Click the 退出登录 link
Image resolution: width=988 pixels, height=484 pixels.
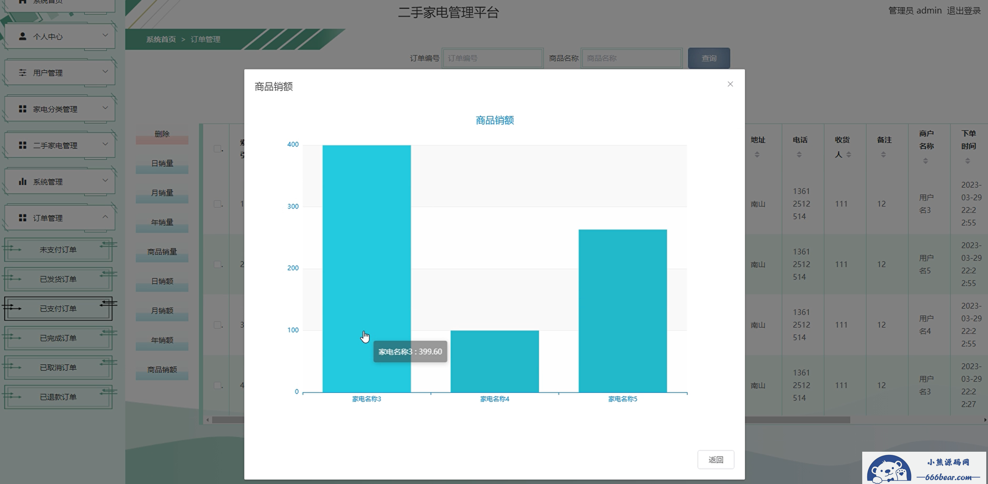point(963,11)
